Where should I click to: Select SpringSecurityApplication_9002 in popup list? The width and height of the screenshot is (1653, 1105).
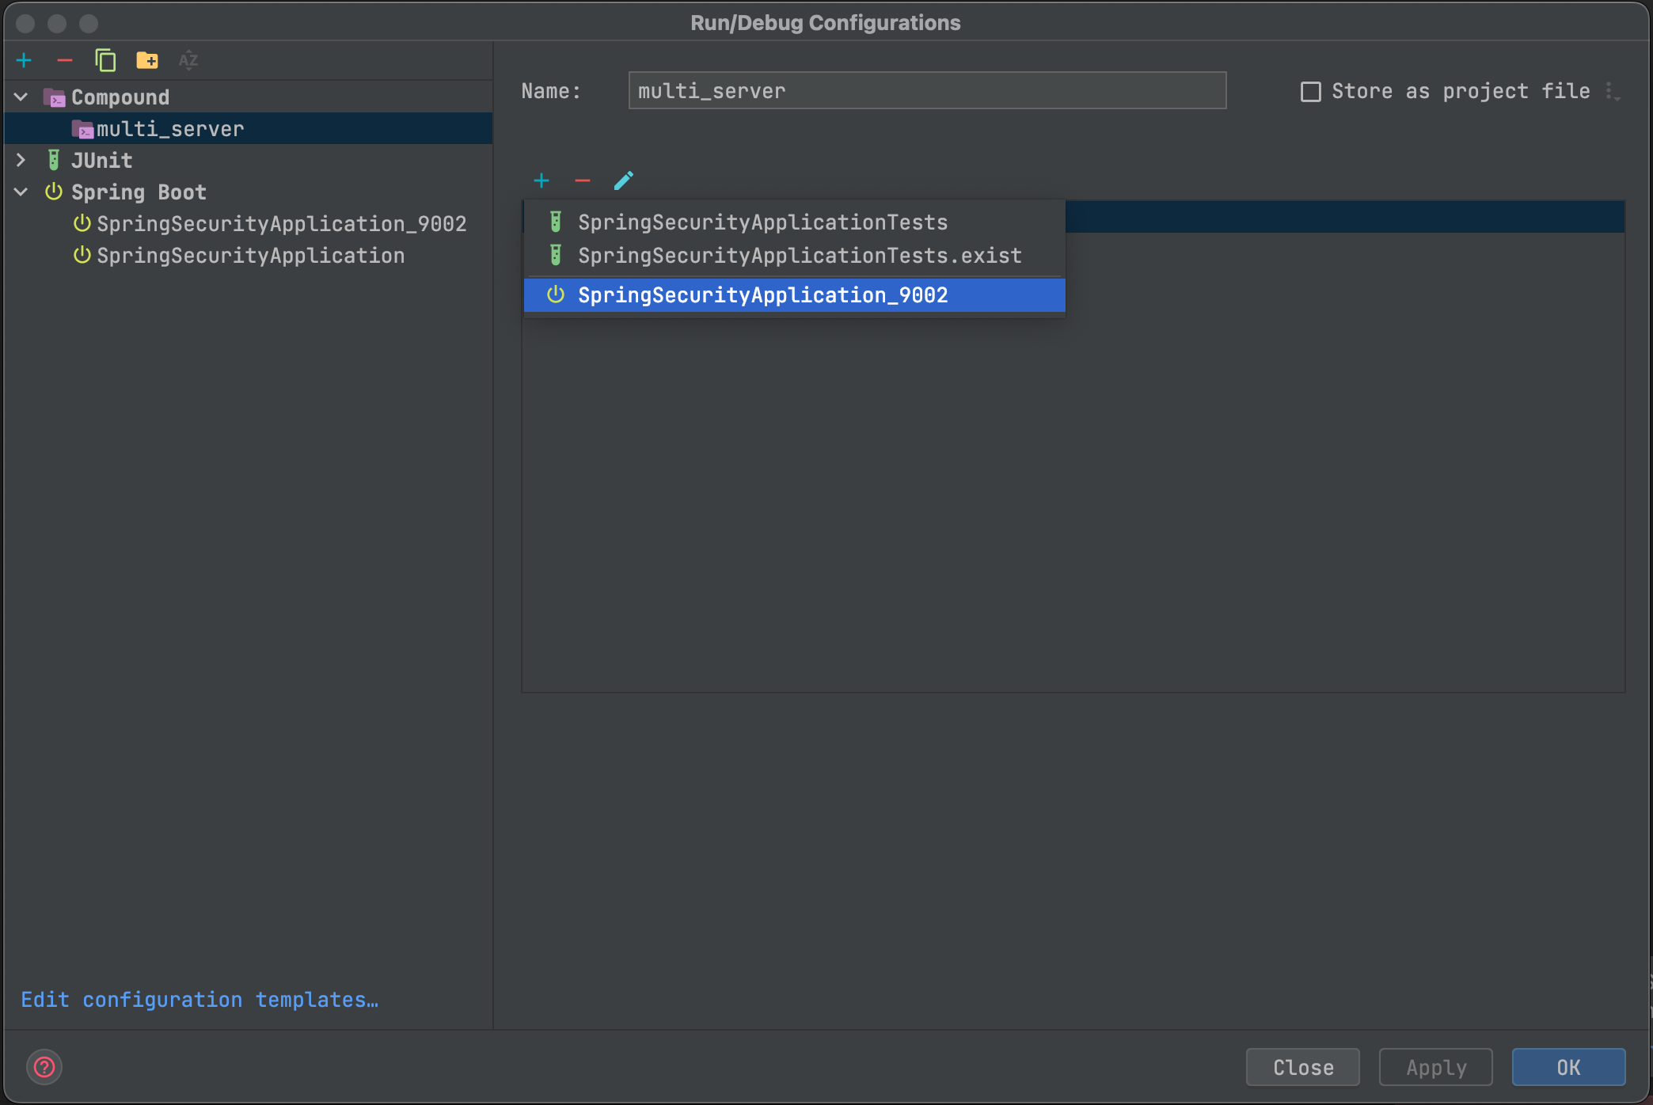pyautogui.click(x=762, y=295)
